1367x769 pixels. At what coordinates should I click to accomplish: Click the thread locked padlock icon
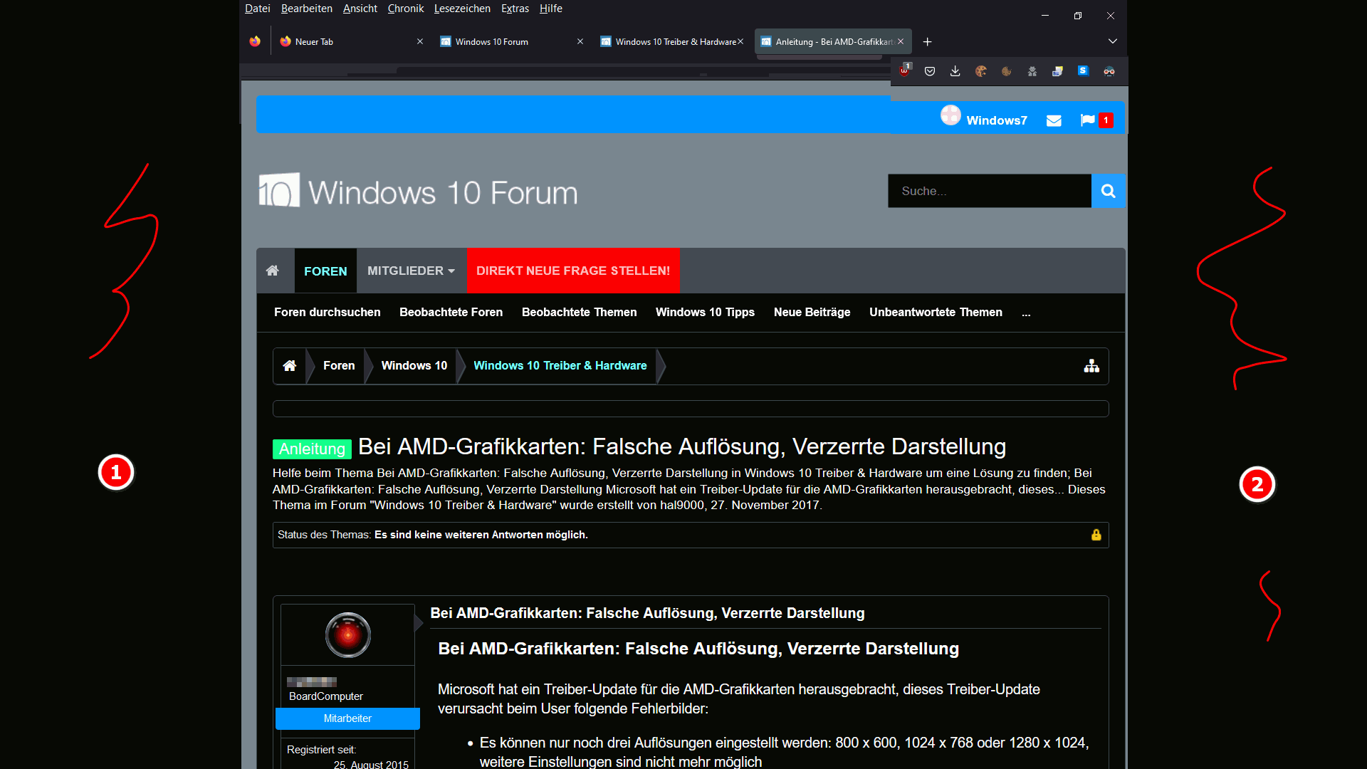click(1096, 535)
